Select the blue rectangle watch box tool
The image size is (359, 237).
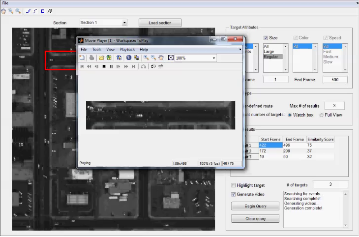tap(42, 10)
